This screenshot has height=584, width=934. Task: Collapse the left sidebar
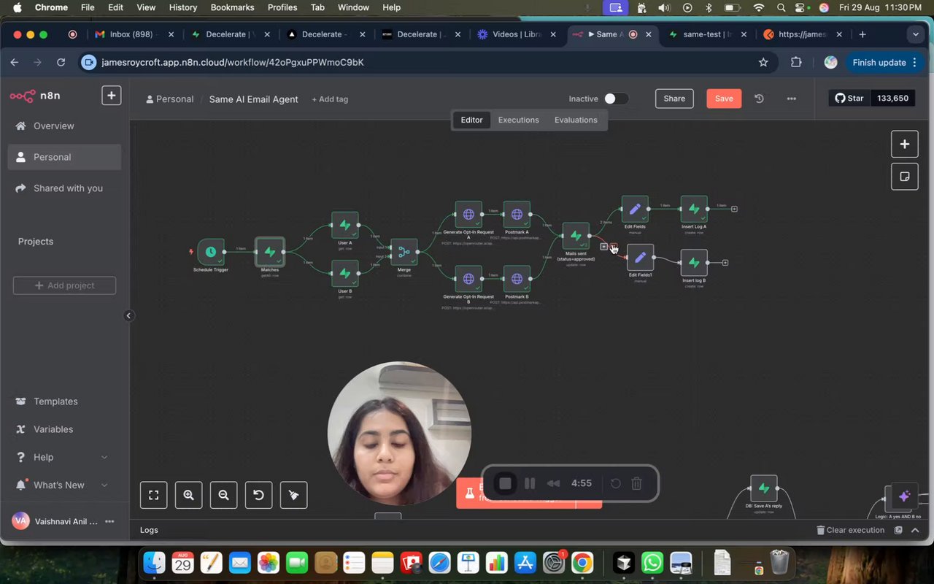pyautogui.click(x=128, y=316)
